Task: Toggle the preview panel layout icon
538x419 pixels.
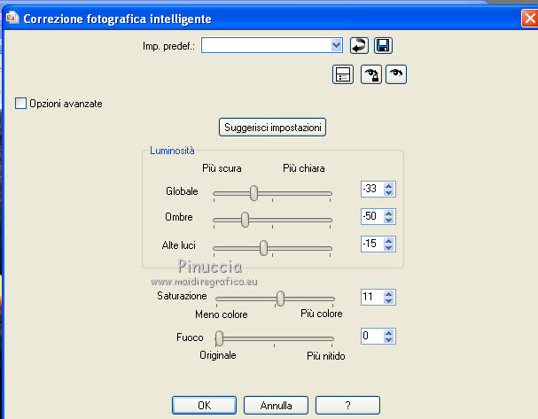Action: coord(343,74)
